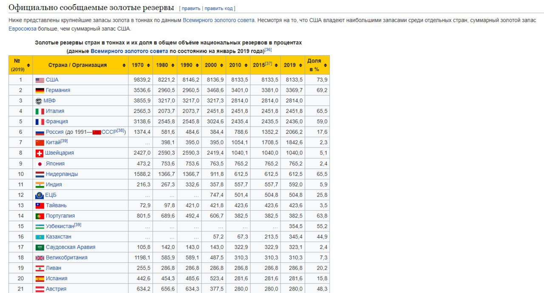Open 'Всемирного золотого совета' link in table caption
This screenshot has height=293, width=544.
click(x=129, y=51)
